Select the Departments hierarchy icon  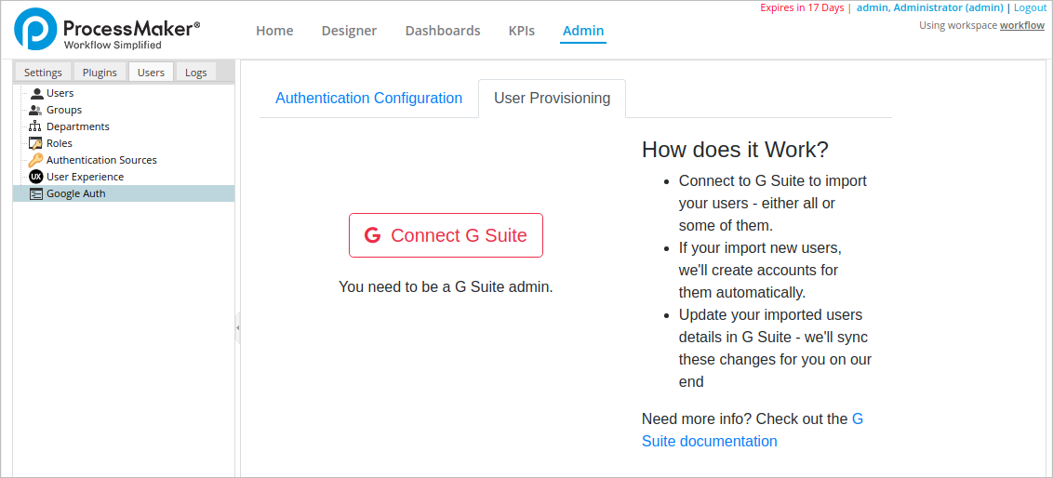36,126
